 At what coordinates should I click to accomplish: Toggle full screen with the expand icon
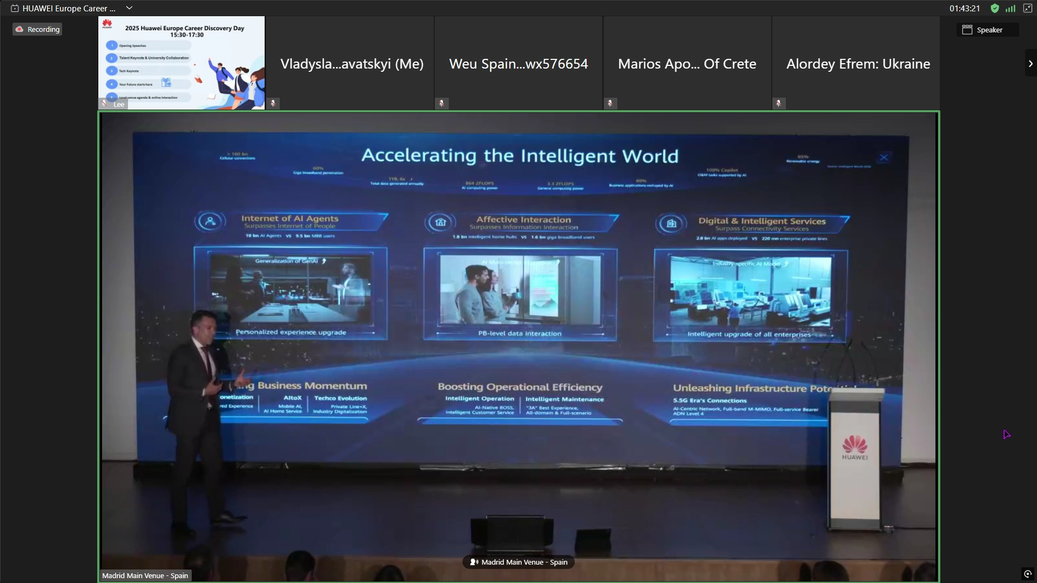pyautogui.click(x=1028, y=8)
